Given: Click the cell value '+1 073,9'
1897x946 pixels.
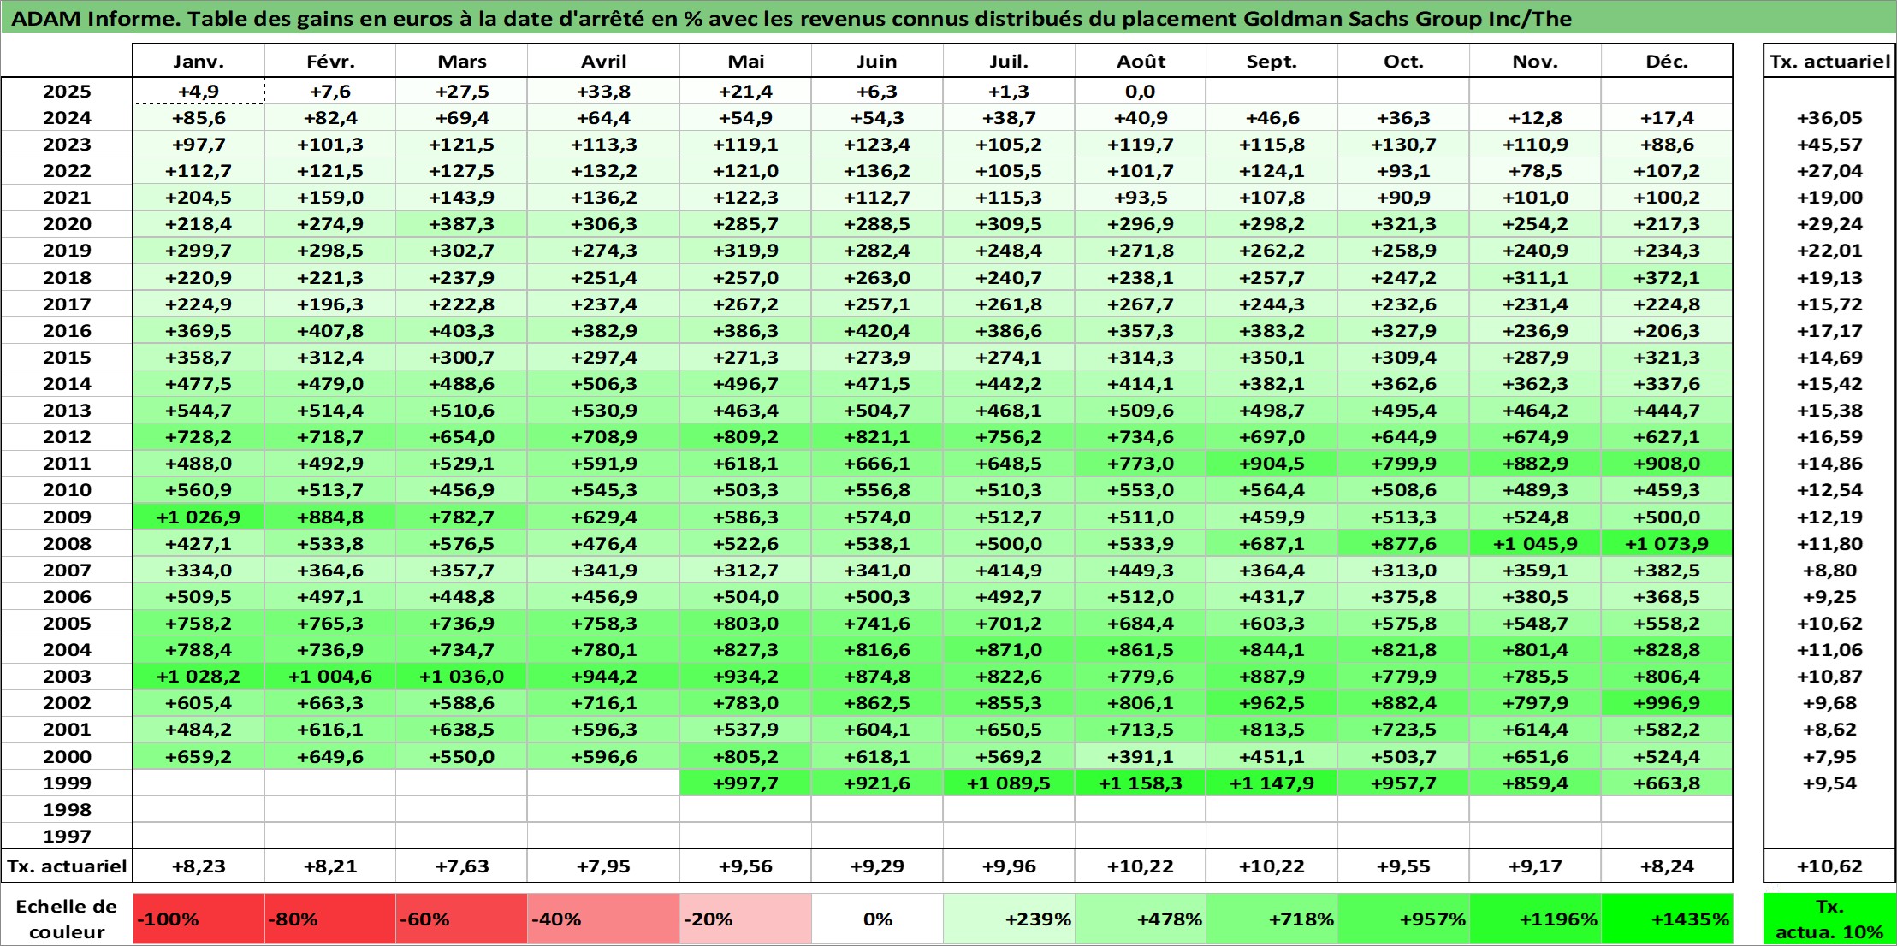Looking at the screenshot, I should point(1667,543).
